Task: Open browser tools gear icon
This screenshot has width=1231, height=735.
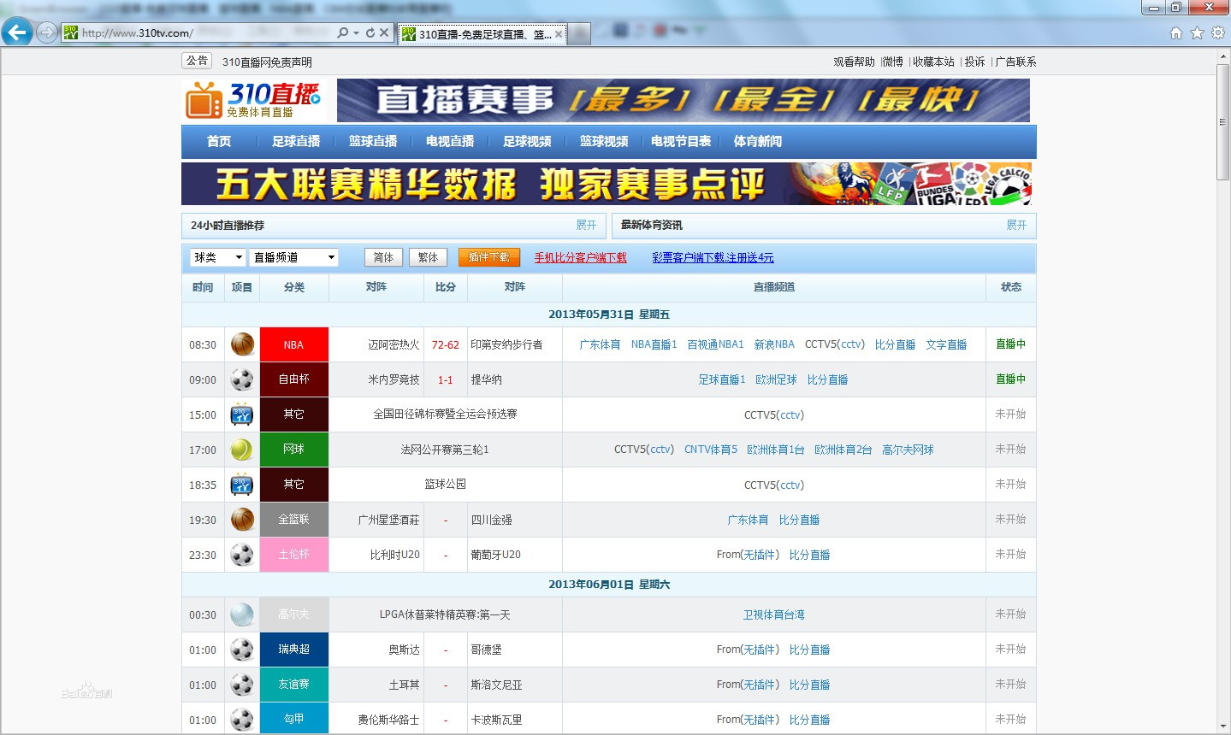Action: tap(1218, 32)
